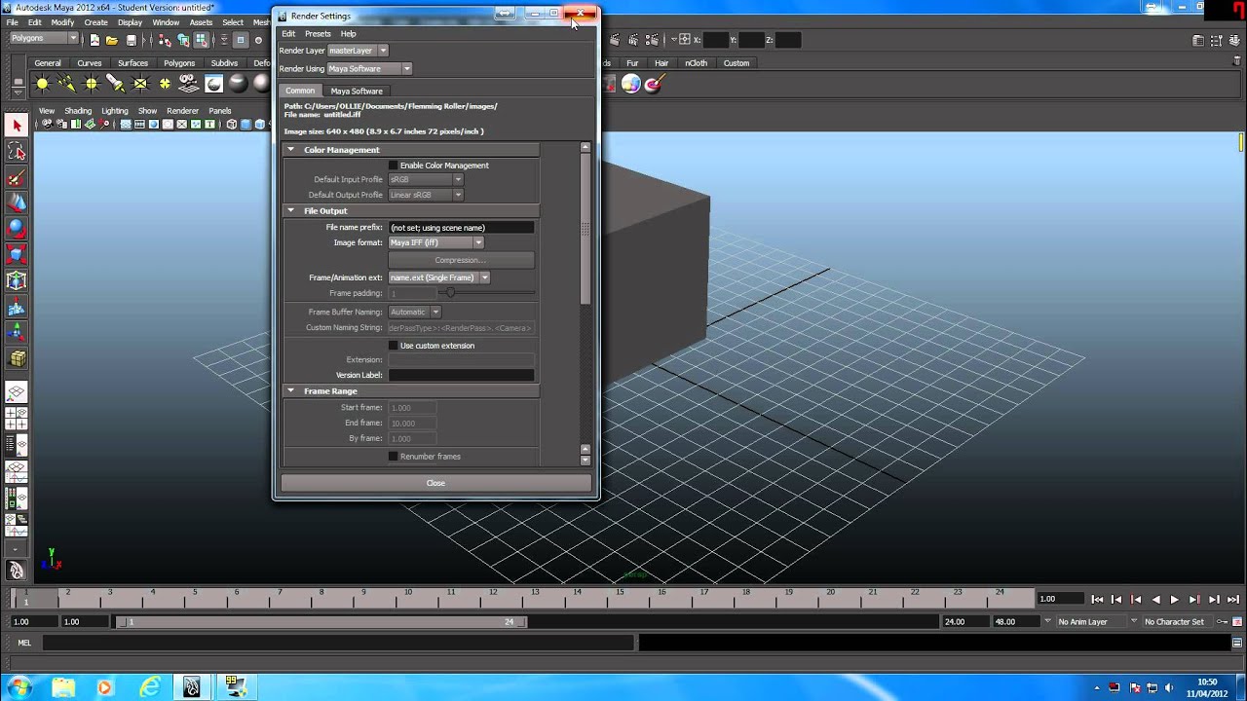Collapse the Frame Range section
1247x701 pixels.
[x=290, y=390]
